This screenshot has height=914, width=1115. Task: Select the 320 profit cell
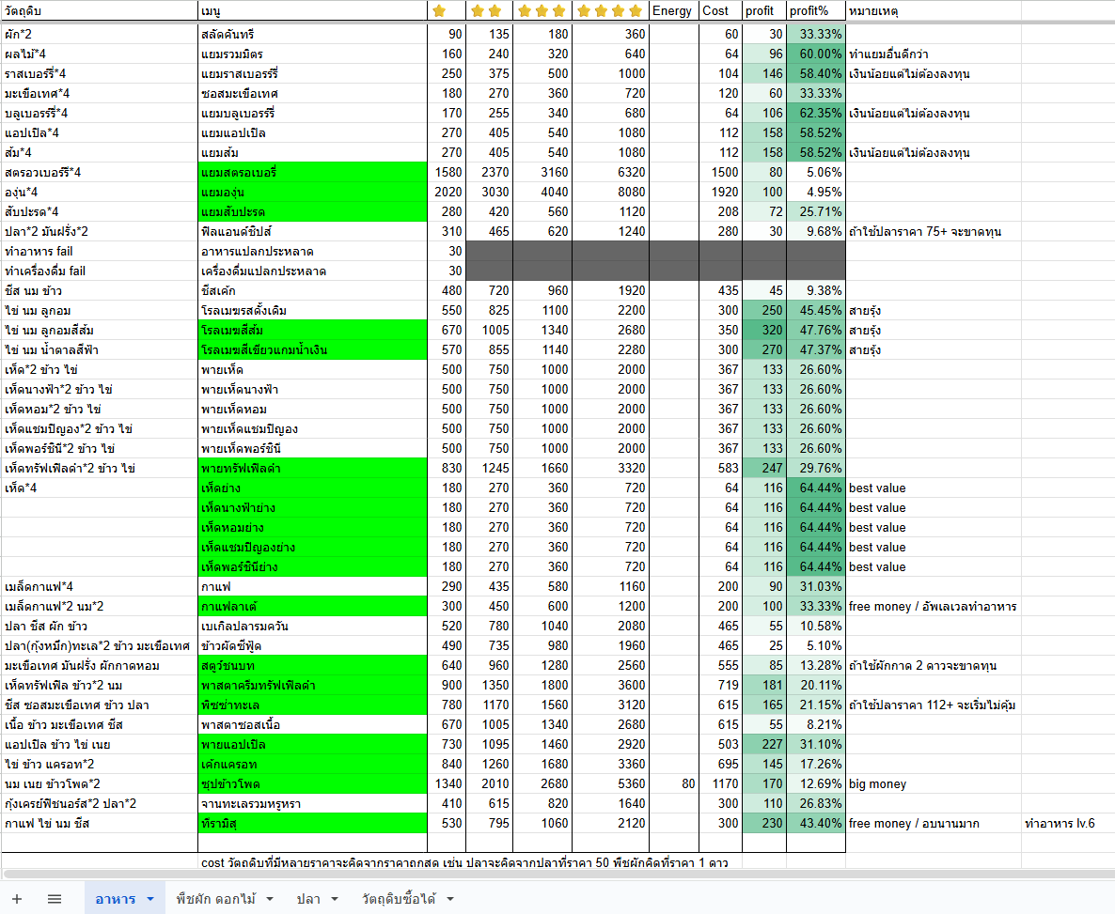pyautogui.click(x=763, y=330)
